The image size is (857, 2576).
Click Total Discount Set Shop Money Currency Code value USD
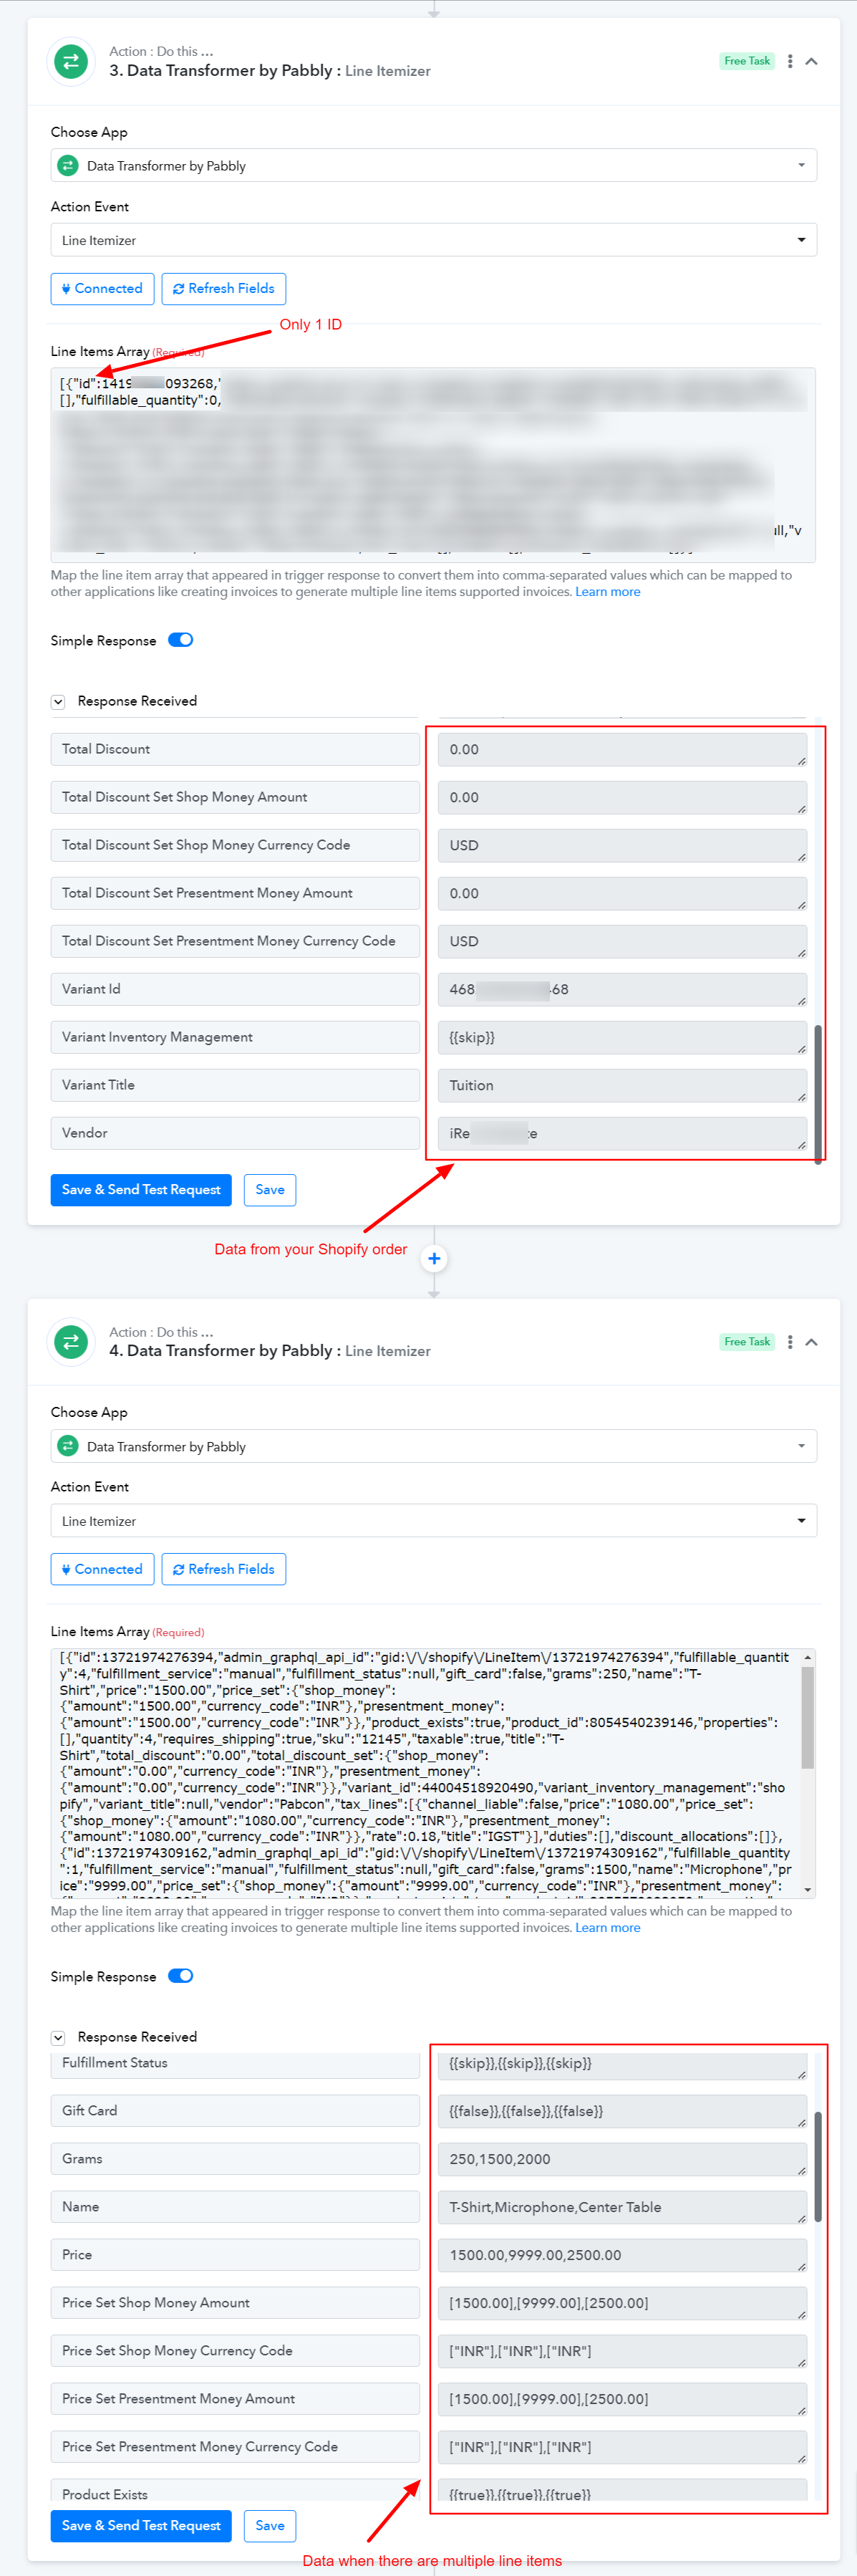click(622, 846)
